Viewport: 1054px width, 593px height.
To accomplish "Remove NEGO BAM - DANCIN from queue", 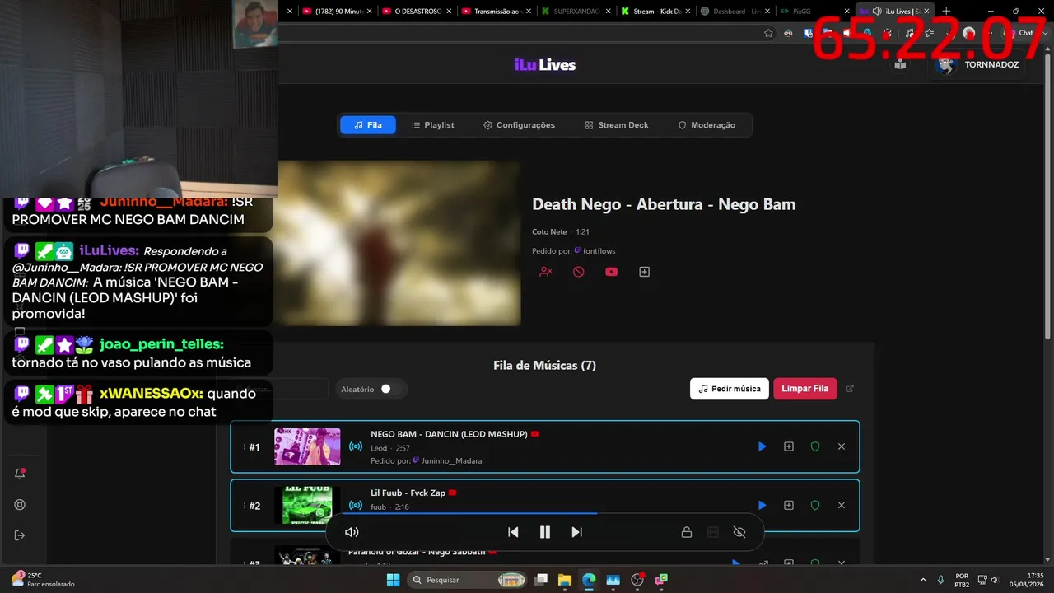I will point(842,446).
